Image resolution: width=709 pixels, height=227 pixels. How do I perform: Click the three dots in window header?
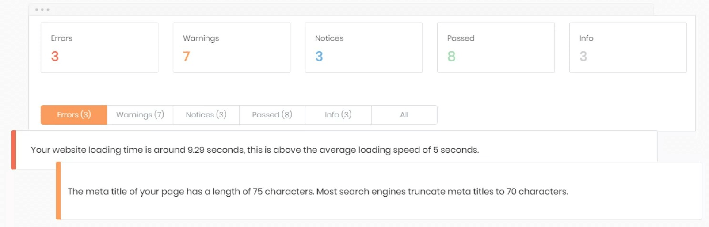click(x=42, y=10)
